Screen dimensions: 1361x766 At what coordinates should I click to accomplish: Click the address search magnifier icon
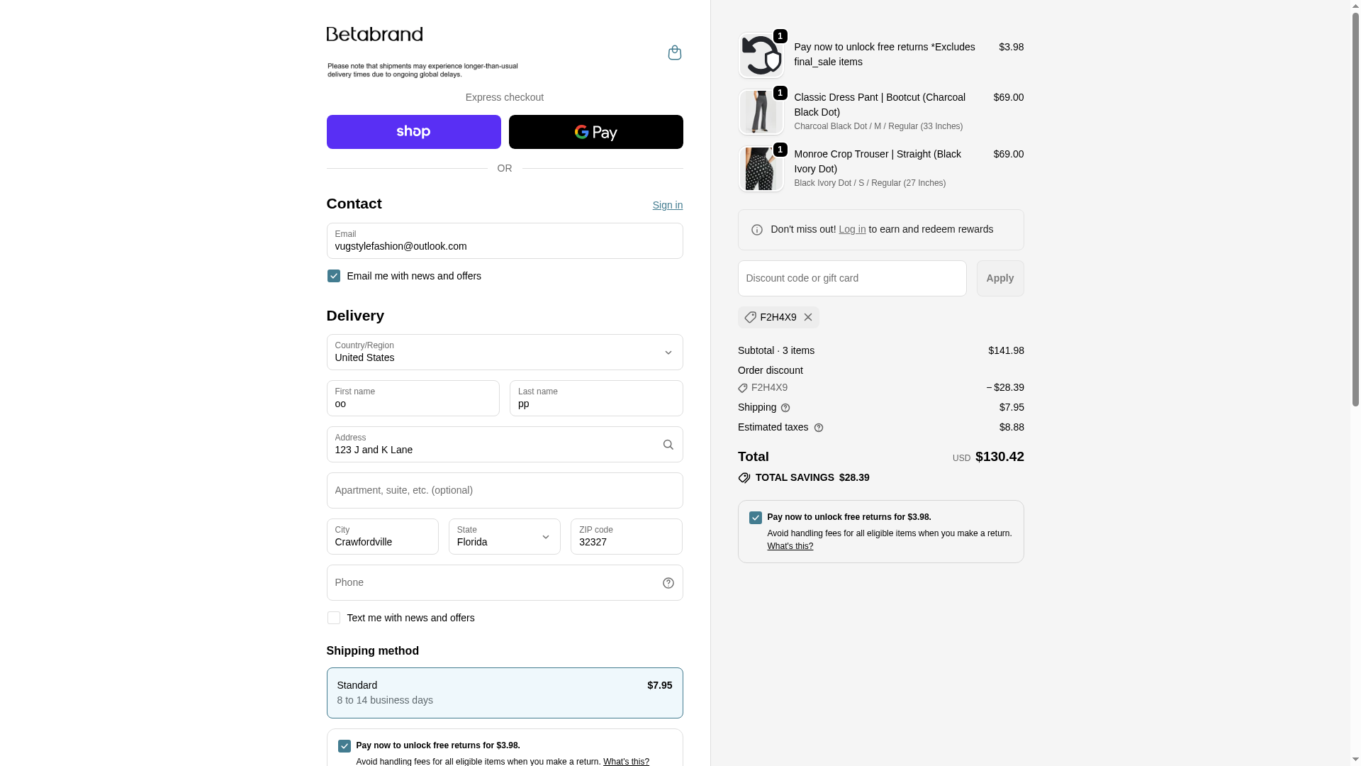pos(668,445)
